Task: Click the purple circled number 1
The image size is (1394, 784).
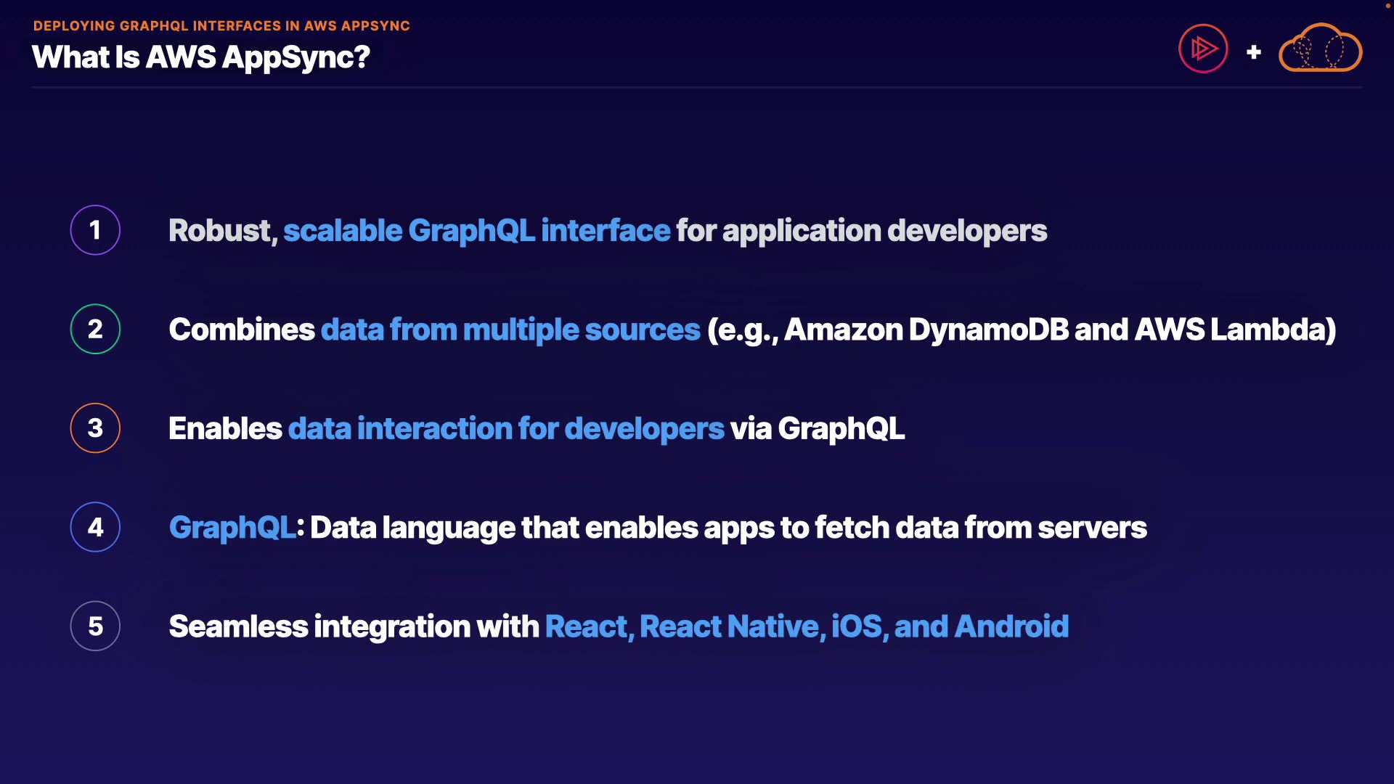Action: (x=95, y=230)
